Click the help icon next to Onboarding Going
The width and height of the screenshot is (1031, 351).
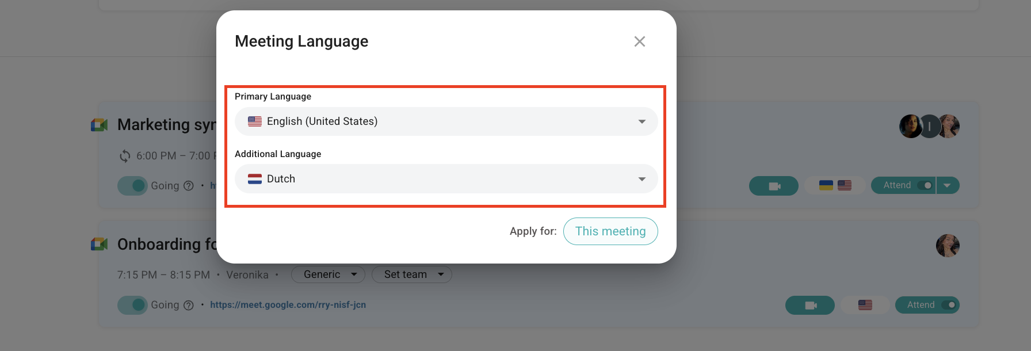[188, 306]
